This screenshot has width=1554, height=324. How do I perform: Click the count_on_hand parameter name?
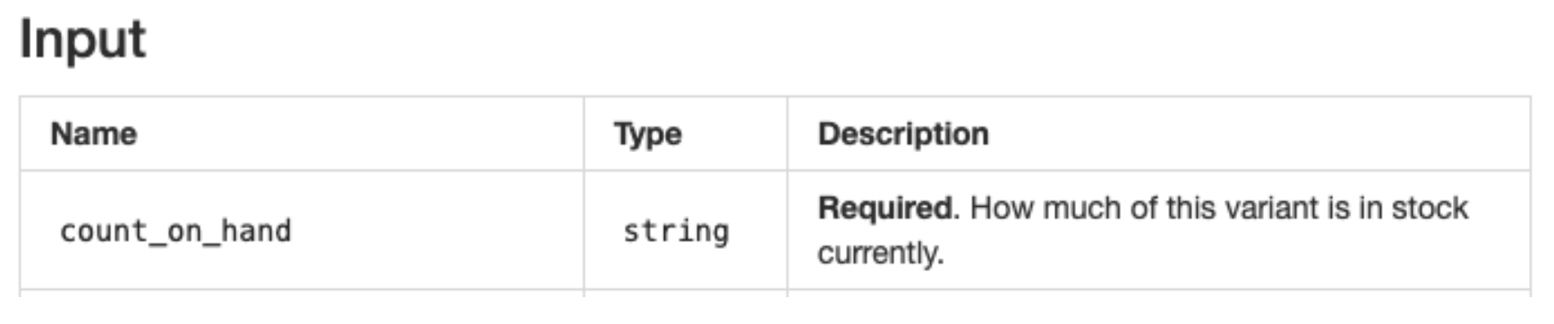(175, 231)
